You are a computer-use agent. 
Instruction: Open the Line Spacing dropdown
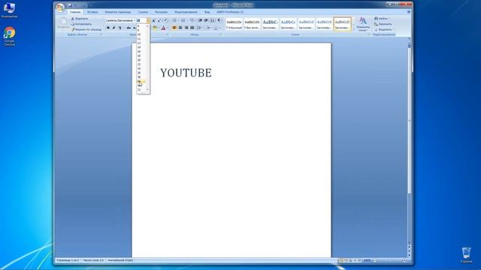[199, 28]
